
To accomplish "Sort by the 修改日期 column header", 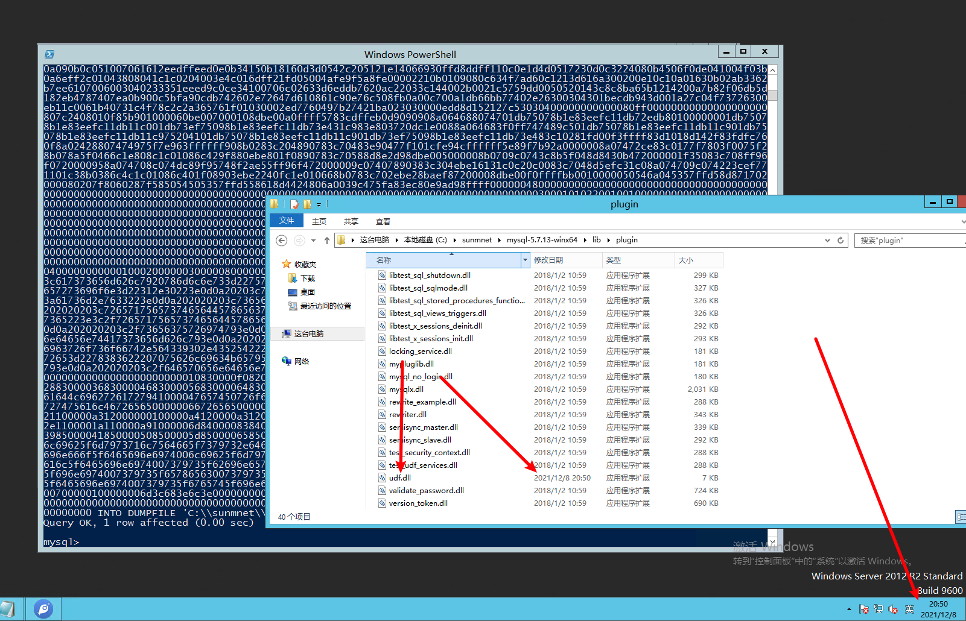I will point(566,260).
